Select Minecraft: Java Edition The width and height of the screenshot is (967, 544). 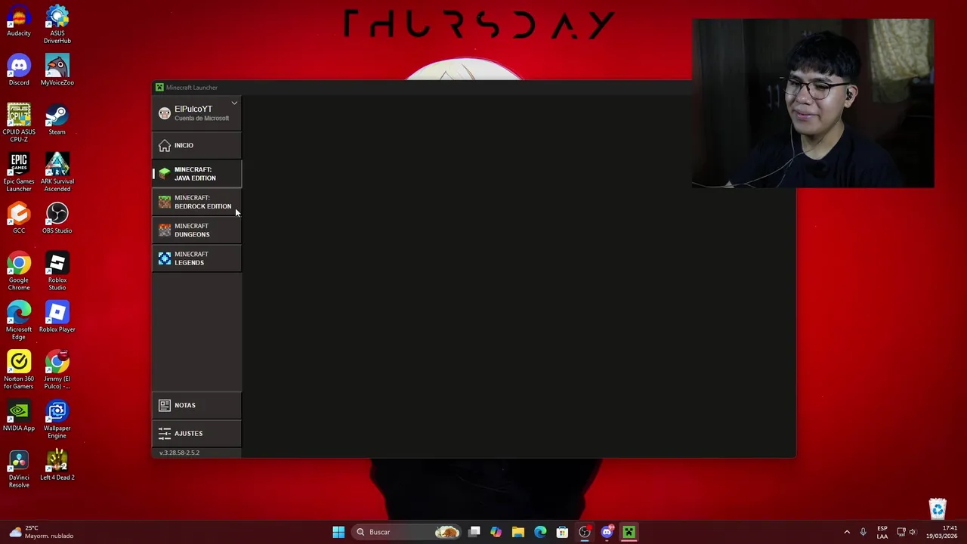pyautogui.click(x=197, y=174)
